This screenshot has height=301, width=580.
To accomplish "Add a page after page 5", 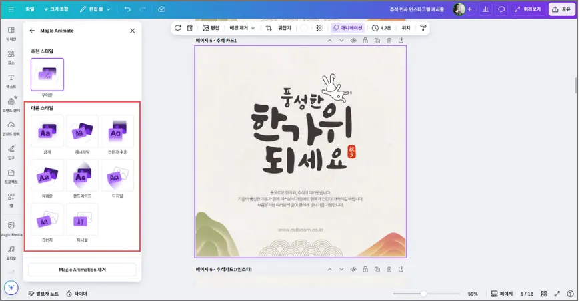I will click(401, 40).
